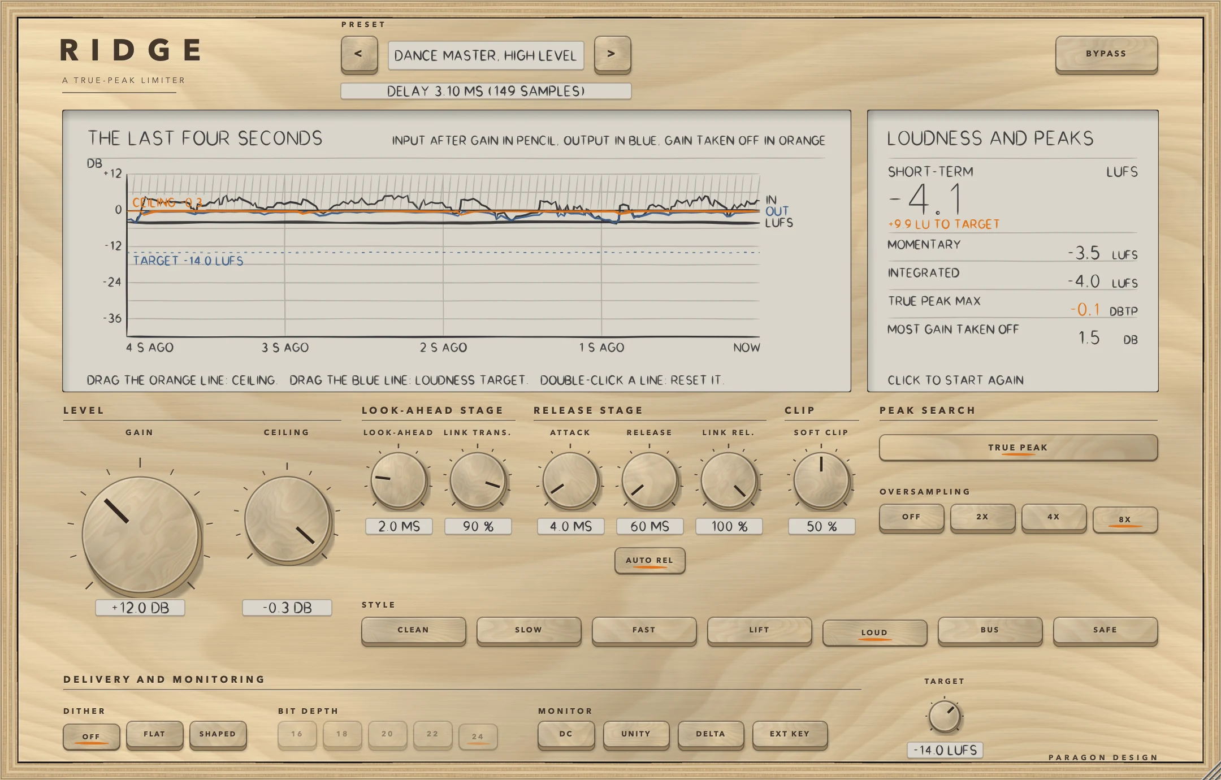Click the Release value field 60 ms

(650, 526)
